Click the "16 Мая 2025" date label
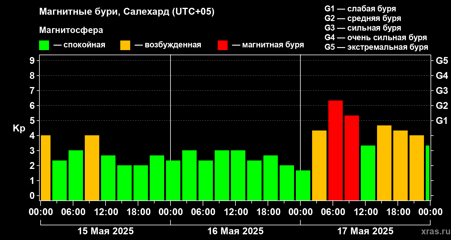 235,231
